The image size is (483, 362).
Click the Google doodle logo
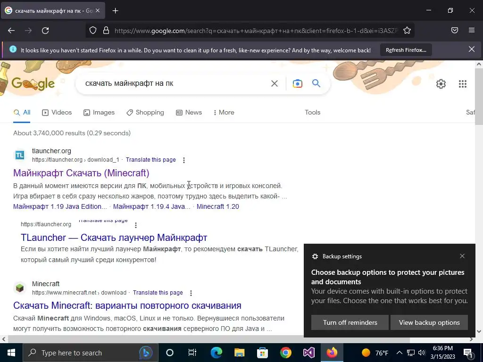pos(33,83)
